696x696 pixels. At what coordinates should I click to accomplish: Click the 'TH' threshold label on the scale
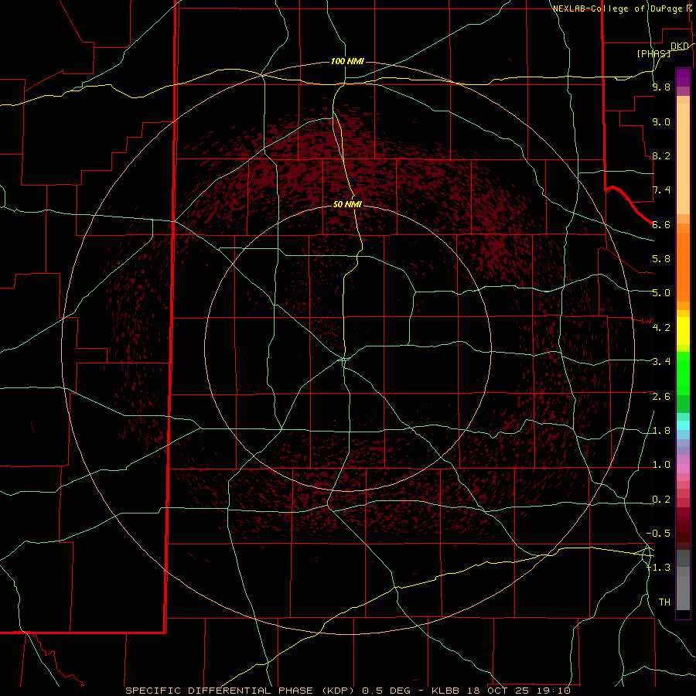(664, 602)
